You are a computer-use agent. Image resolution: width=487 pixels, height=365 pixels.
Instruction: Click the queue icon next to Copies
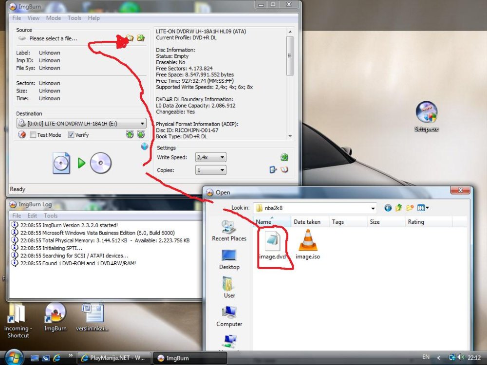(273, 170)
